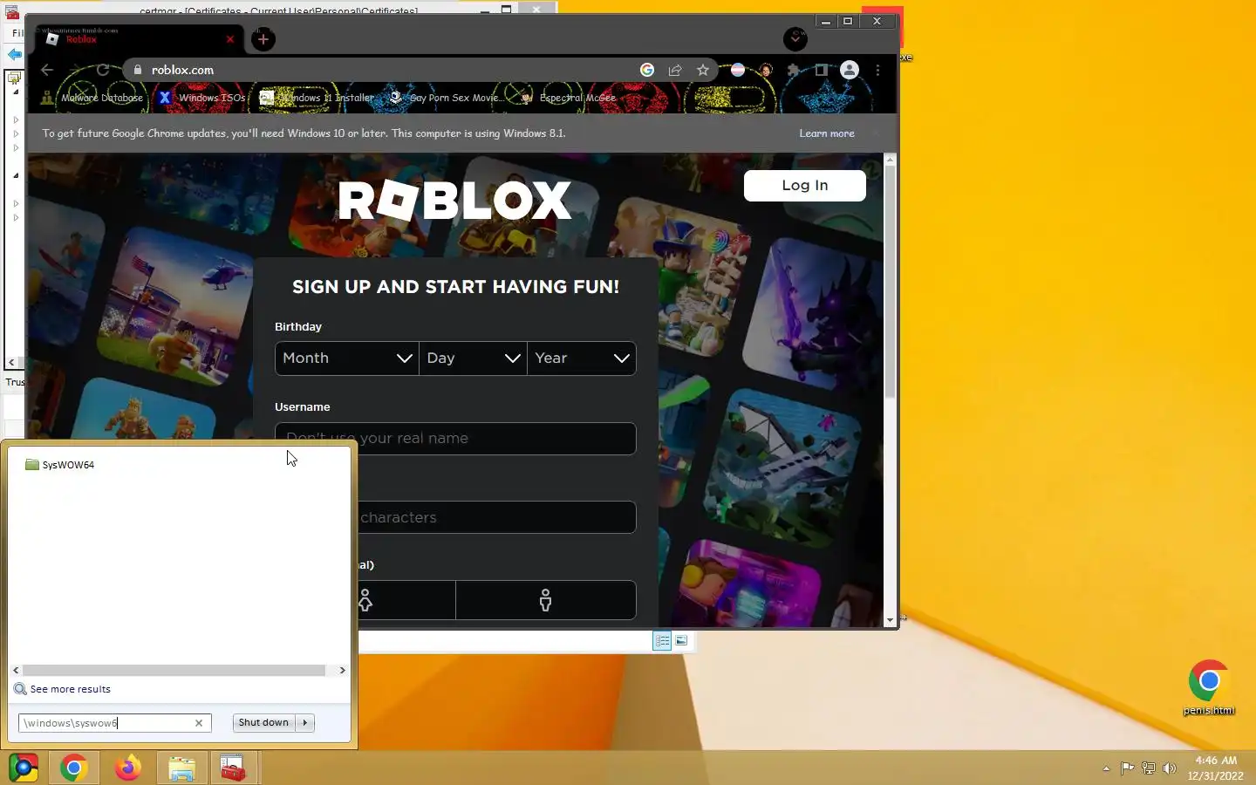Switch to large icons view button
Screen dimensions: 1256x785
click(682, 641)
